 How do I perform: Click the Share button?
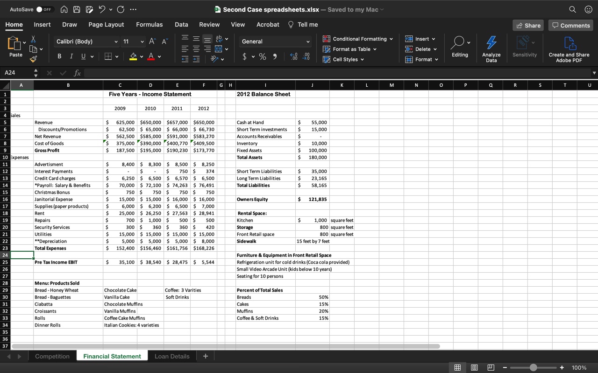[528, 25]
